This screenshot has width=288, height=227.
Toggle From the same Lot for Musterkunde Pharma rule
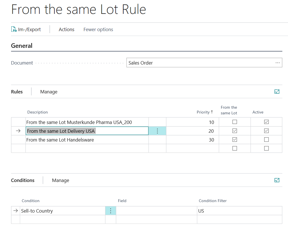click(x=234, y=122)
